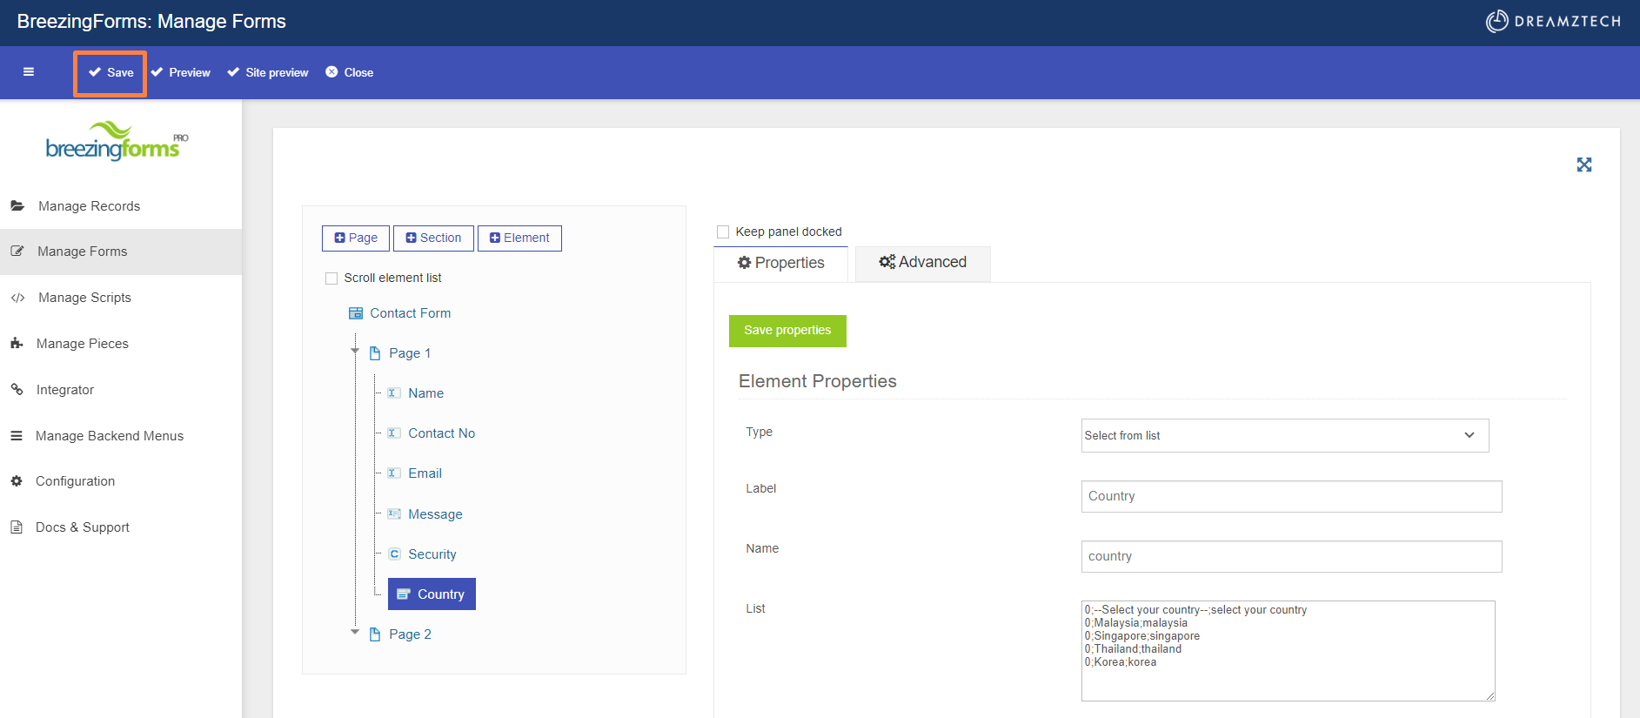The height and width of the screenshot is (718, 1640).
Task: Click the Message textarea icon
Action: coord(394,513)
